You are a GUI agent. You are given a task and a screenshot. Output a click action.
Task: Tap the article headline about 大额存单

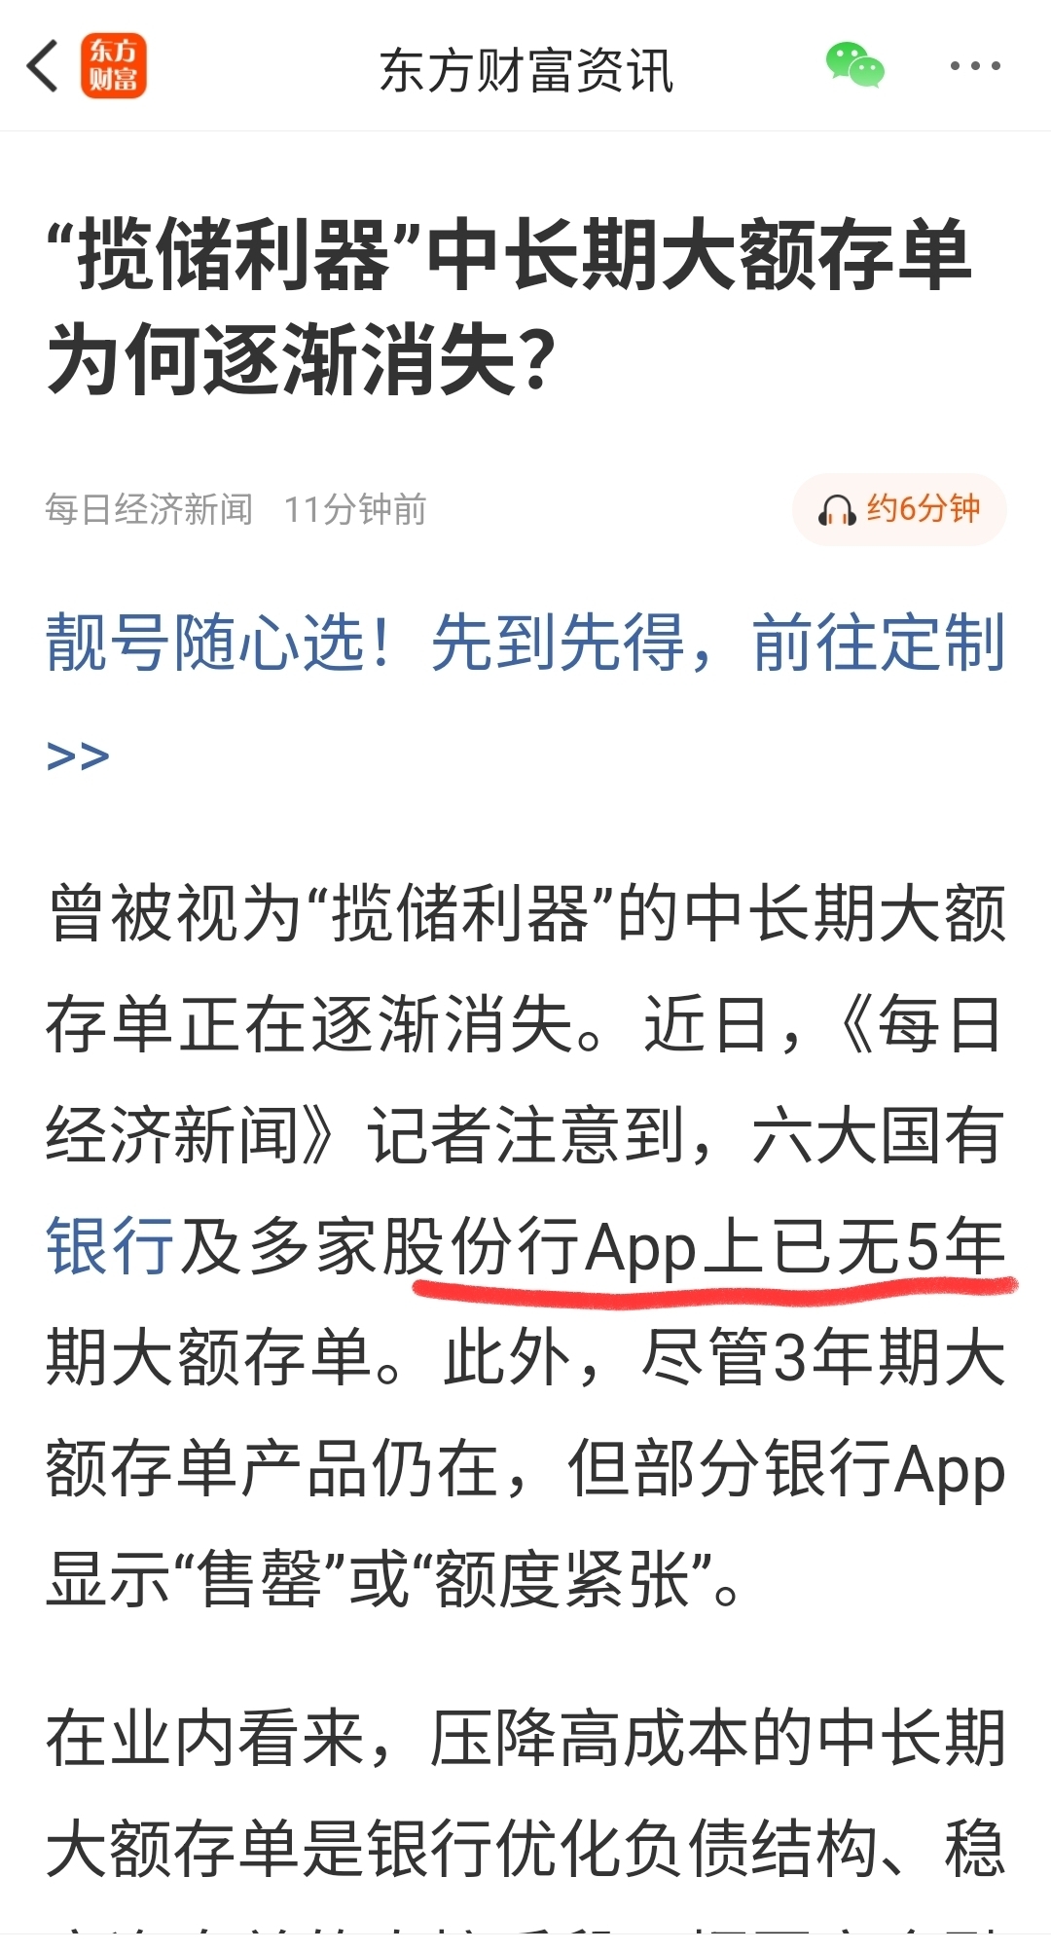[x=509, y=308]
